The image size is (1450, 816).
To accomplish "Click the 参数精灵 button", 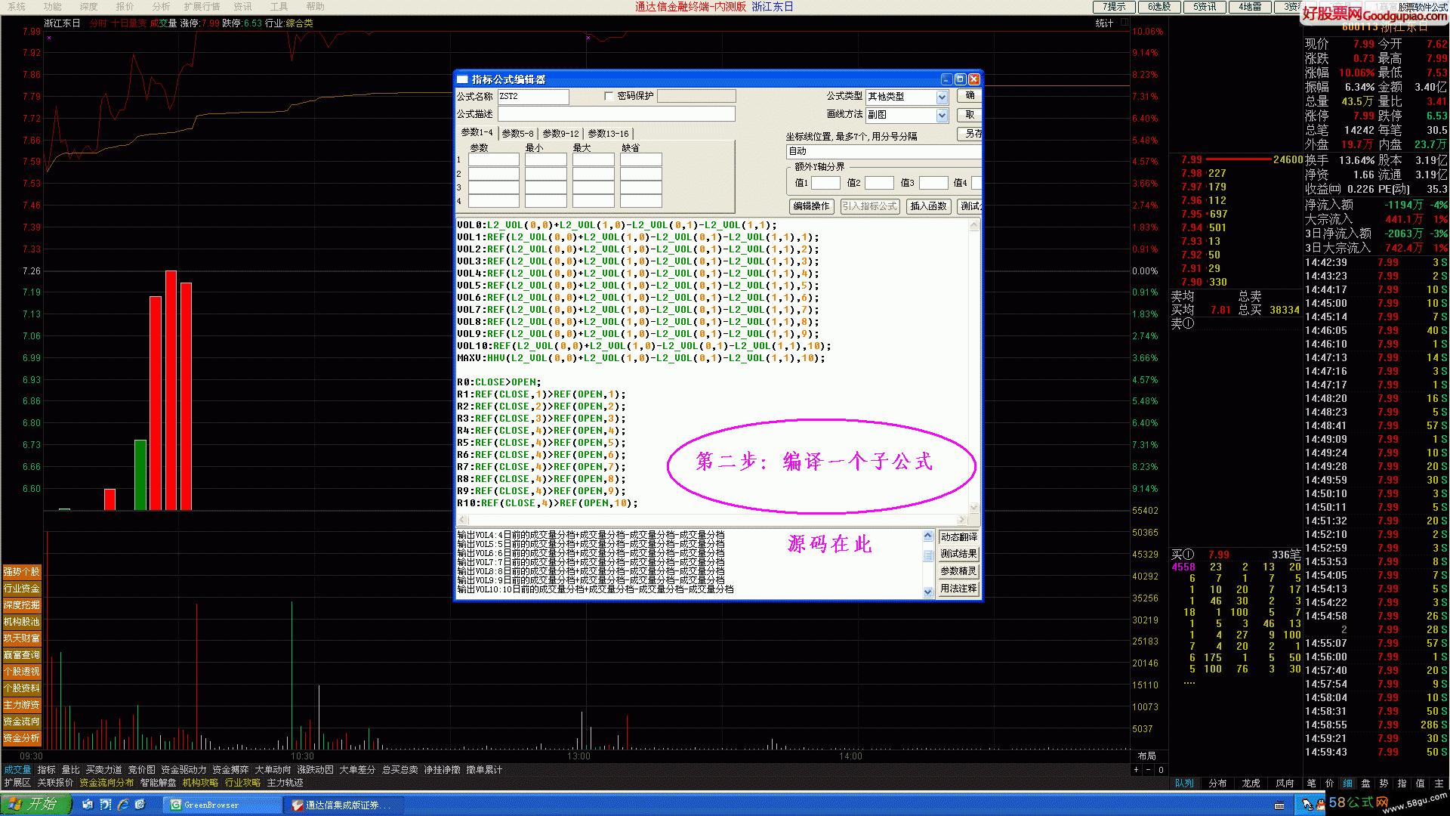I will (x=958, y=571).
